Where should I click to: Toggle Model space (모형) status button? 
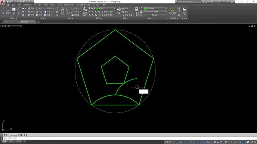pos(166,142)
